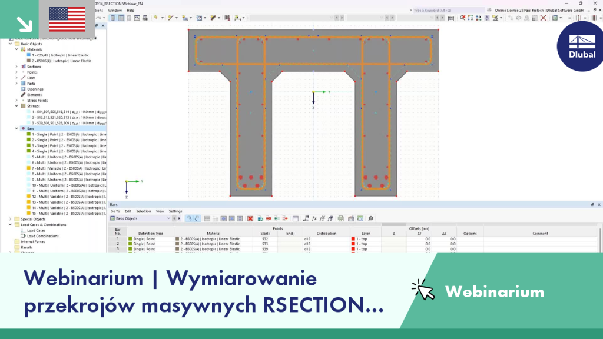Click the US flag language icon
The image size is (603, 339).
point(67,19)
